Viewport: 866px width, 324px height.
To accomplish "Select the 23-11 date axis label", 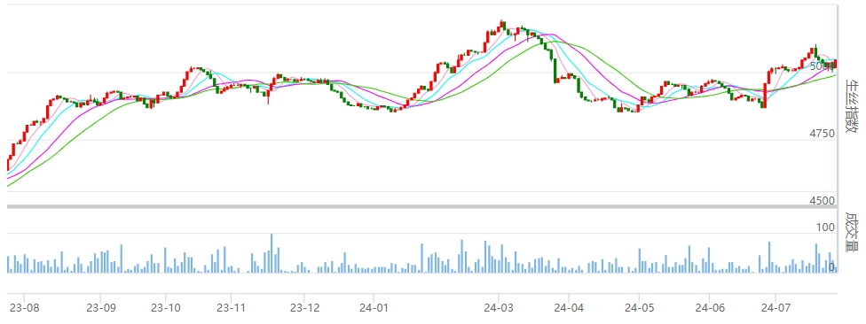I will click(231, 307).
